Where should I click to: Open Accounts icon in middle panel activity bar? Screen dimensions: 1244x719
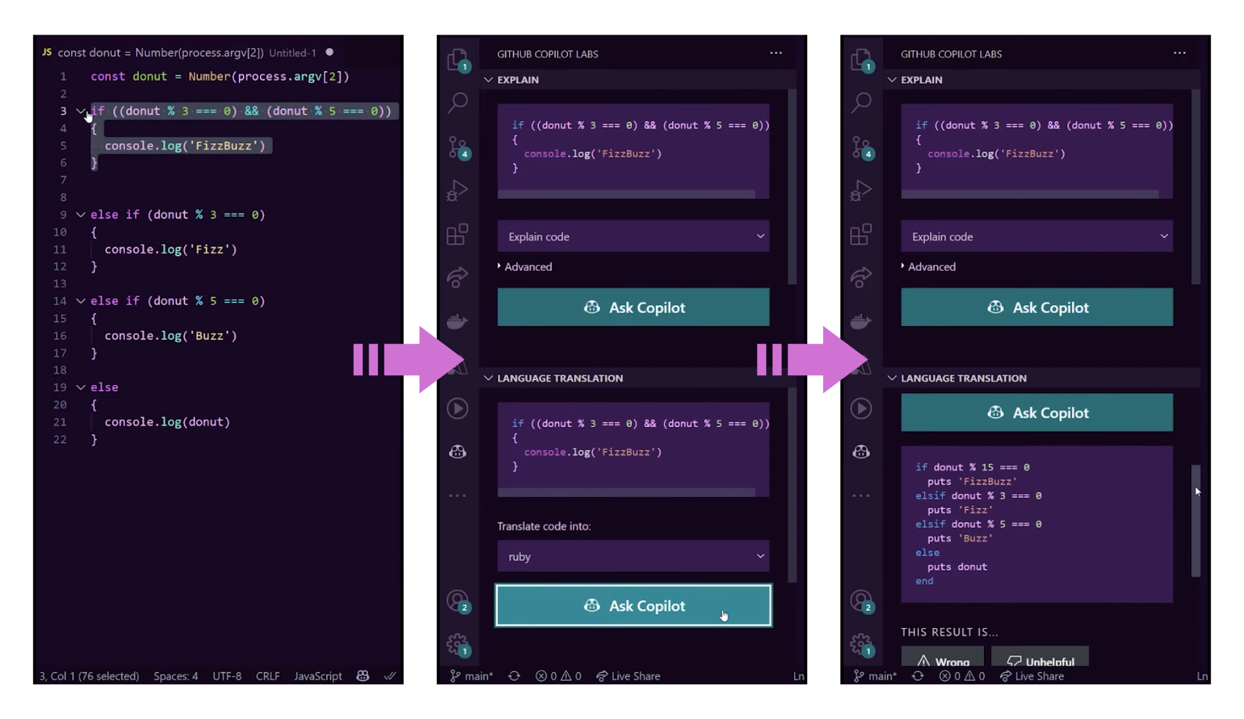tap(458, 602)
